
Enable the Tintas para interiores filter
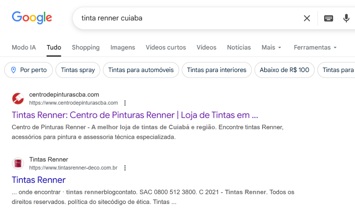click(216, 70)
